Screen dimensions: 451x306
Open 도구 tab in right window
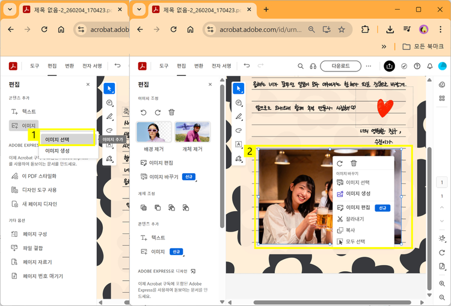[164, 66]
